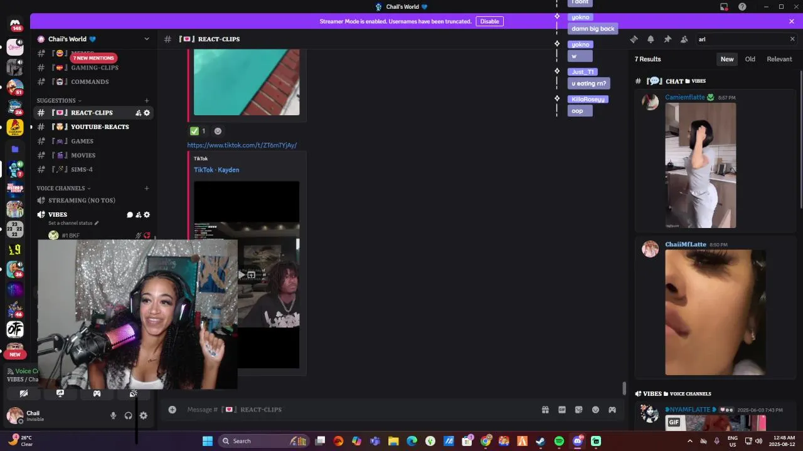Open the SIMS-4 channel
Screen dimensions: 803x451
(94, 169)
